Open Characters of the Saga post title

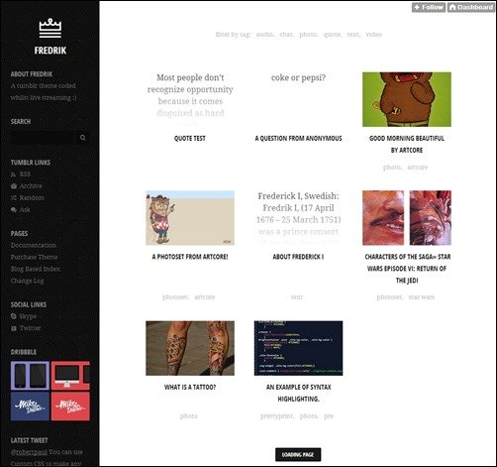[408, 269]
